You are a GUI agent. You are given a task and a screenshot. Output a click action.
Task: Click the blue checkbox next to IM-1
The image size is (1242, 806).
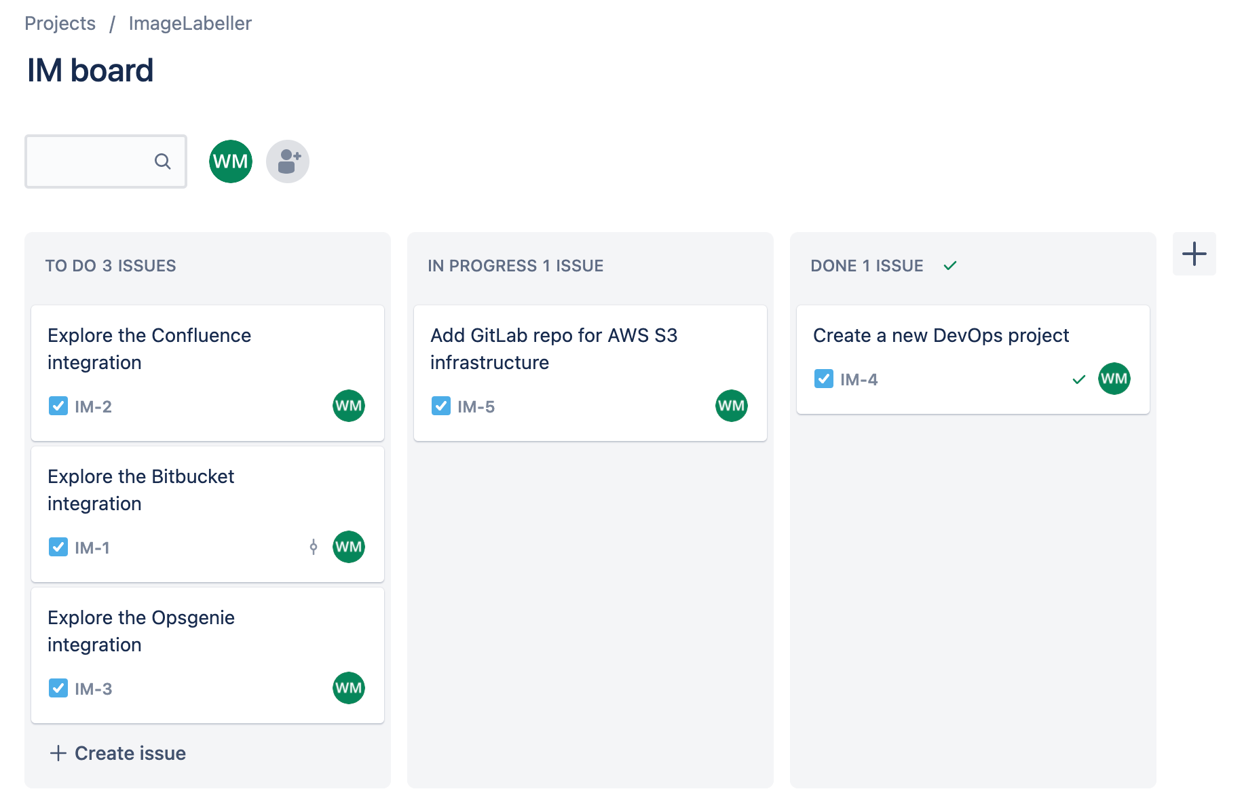coord(58,547)
